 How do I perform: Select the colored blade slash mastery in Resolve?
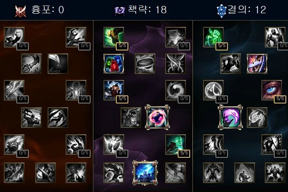click(x=257, y=64)
